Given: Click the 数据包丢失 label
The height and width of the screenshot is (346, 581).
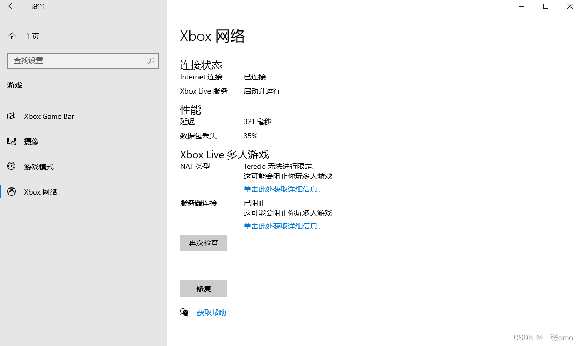Looking at the screenshot, I should (198, 136).
